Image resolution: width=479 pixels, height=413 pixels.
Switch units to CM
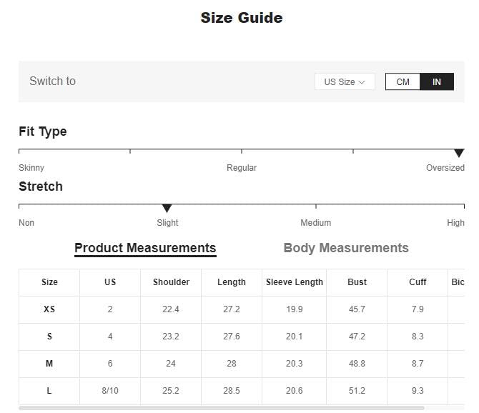pos(403,81)
